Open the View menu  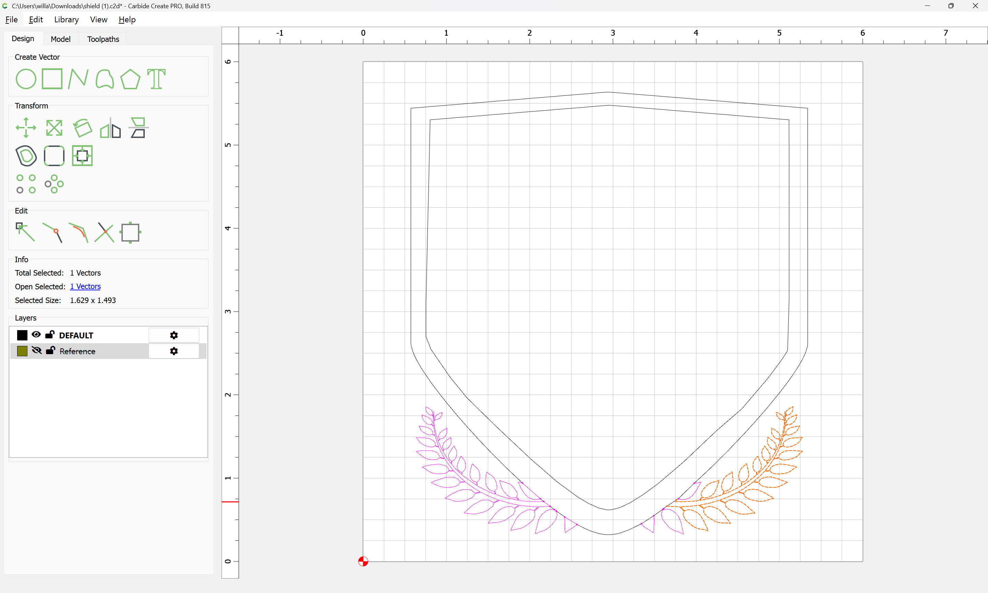(x=99, y=20)
